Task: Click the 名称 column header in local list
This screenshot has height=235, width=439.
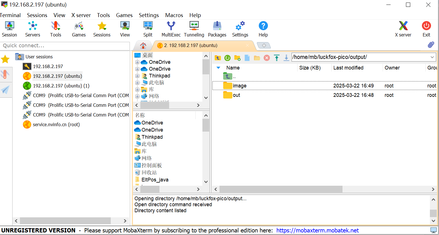Action: (x=140, y=115)
